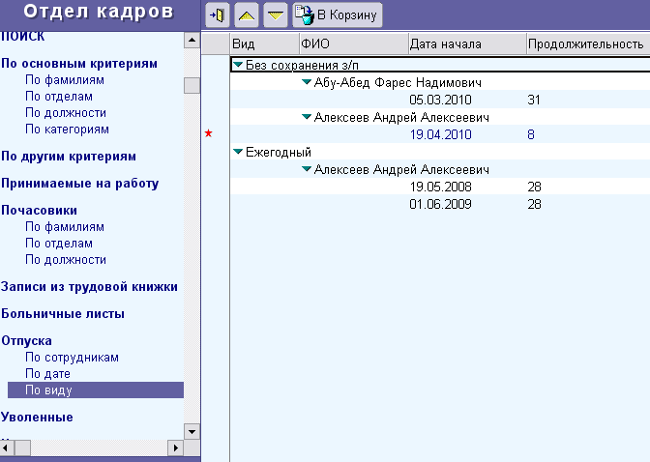This screenshot has width=650, height=462.
Task: Click sidebar horizontal scroll left arrow
Action: (6, 448)
